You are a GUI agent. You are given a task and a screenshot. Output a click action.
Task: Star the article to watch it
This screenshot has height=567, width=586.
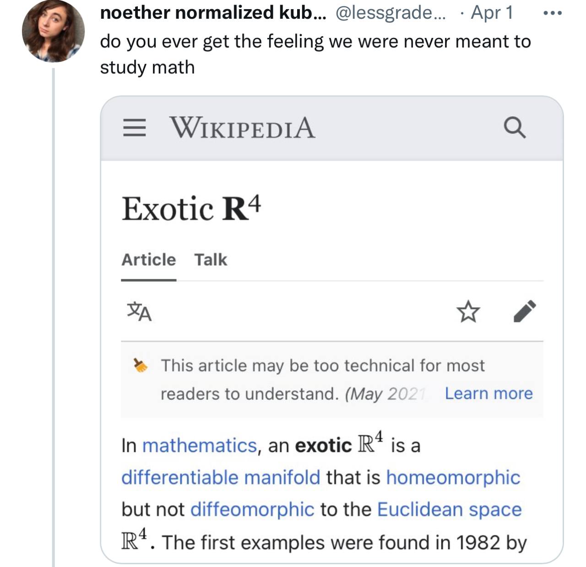[468, 311]
